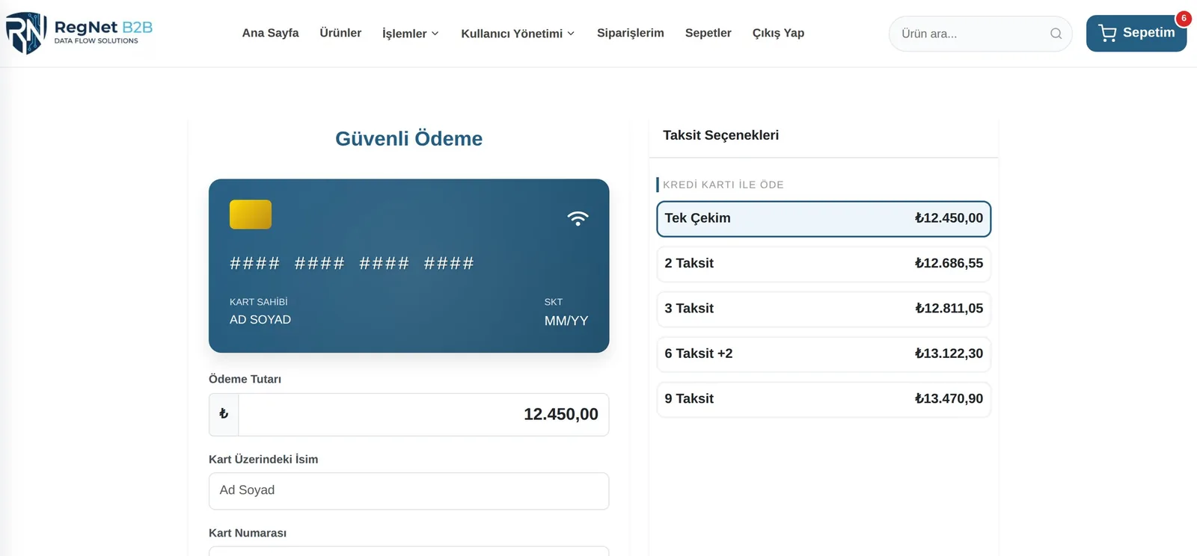This screenshot has width=1197, height=556.
Task: Click the red cart count badge
Action: tap(1184, 18)
